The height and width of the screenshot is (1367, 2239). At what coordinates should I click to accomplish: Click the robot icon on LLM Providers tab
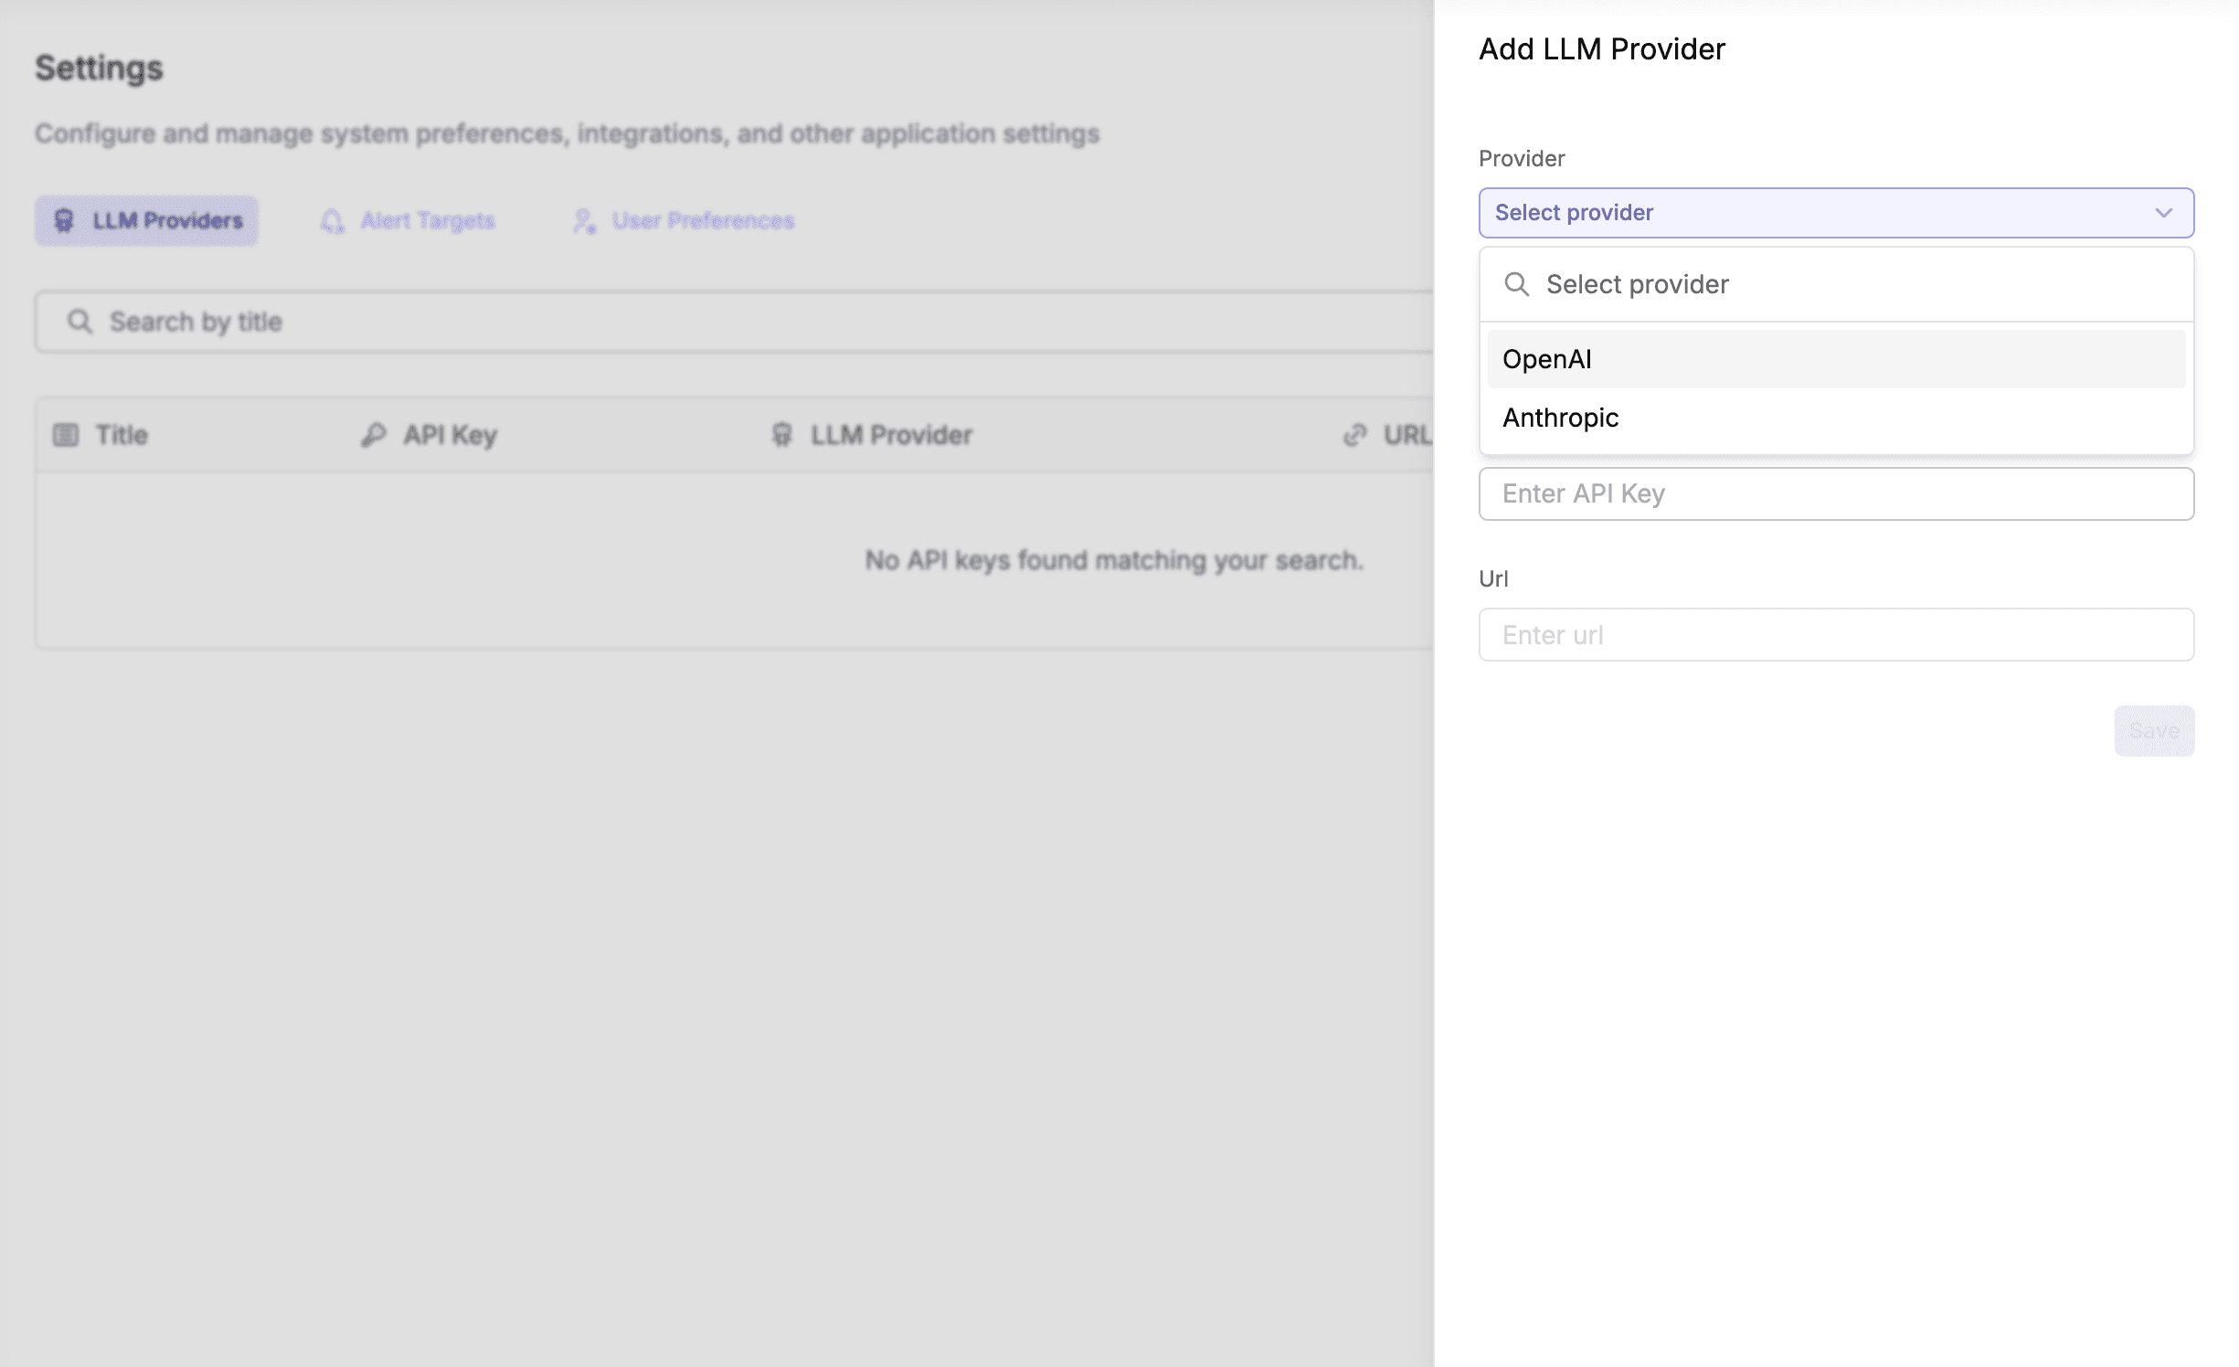coord(64,220)
